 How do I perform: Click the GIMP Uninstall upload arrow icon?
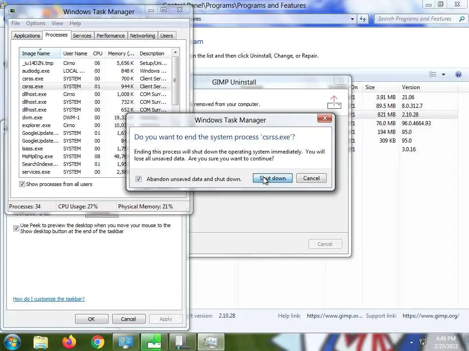tap(334, 102)
